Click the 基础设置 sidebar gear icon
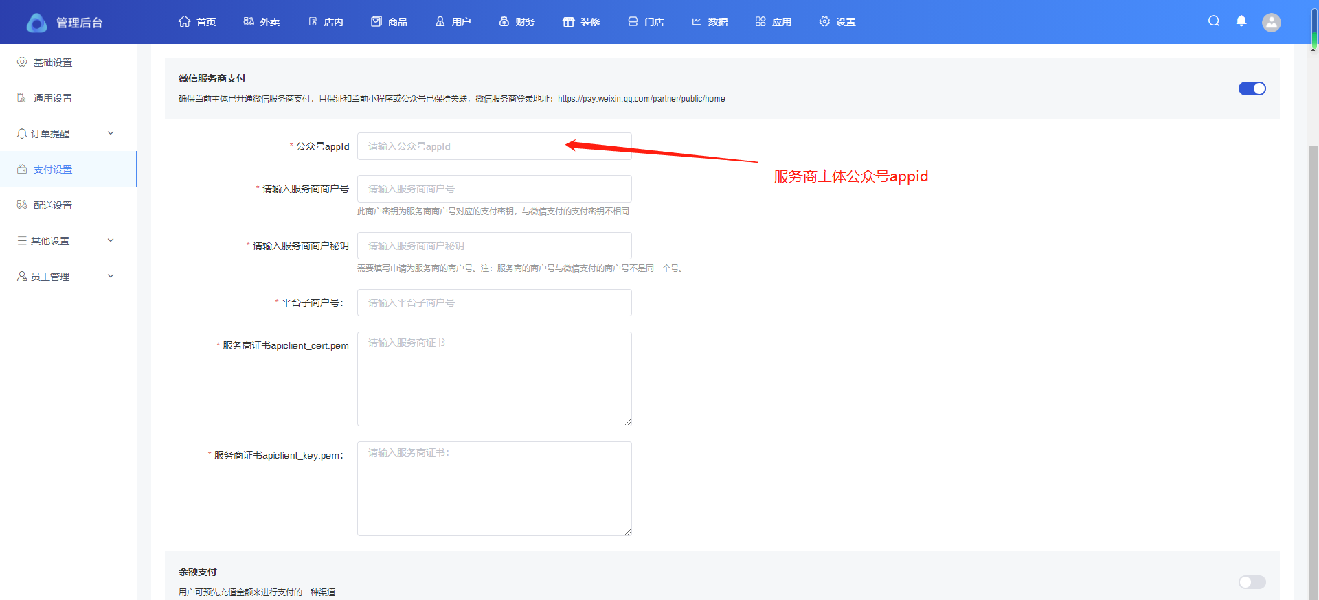This screenshot has height=600, width=1319. pos(22,62)
